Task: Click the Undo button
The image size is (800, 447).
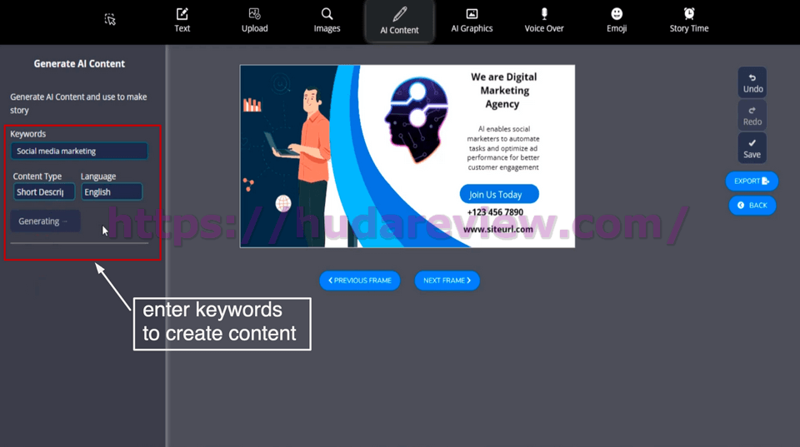Action: tap(752, 82)
